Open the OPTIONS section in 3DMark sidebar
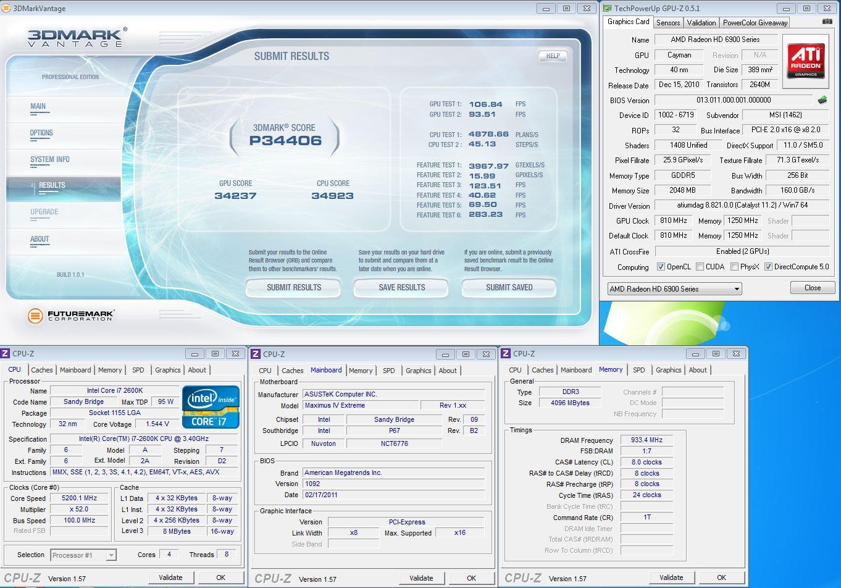The image size is (841, 588). pyautogui.click(x=41, y=133)
